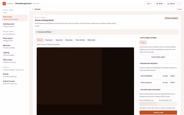Reject Room cccccccc
The width and height of the screenshot is (184, 115).
pos(172,83)
